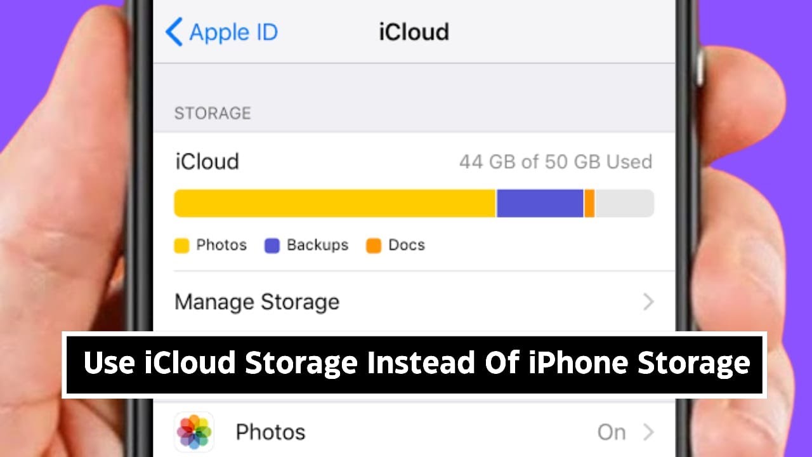
Task: Select the yellow Photos segment of storage bar
Action: tap(334, 204)
